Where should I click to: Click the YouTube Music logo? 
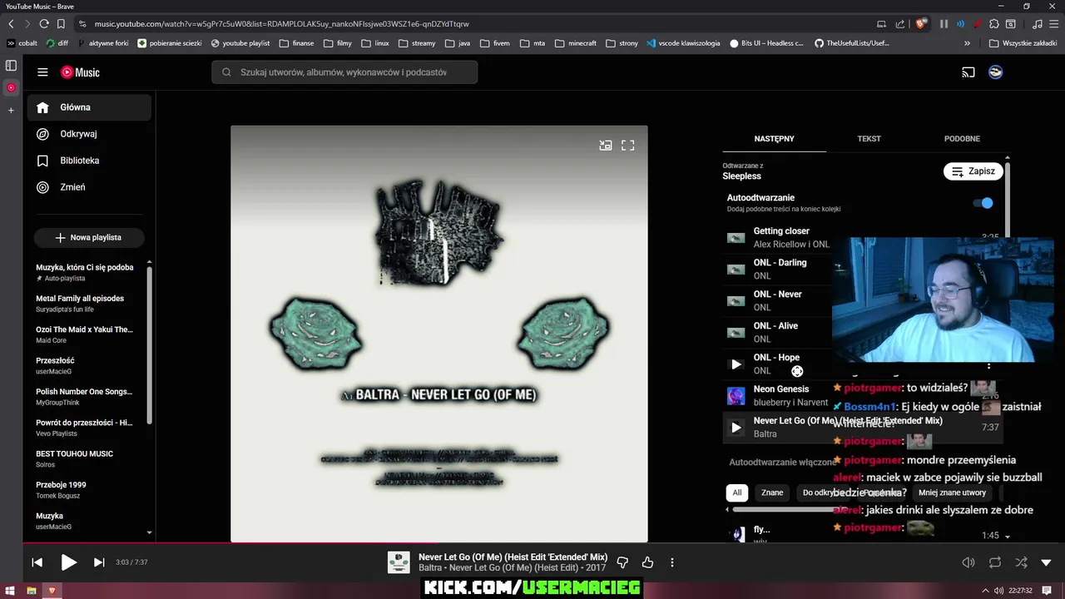80,72
